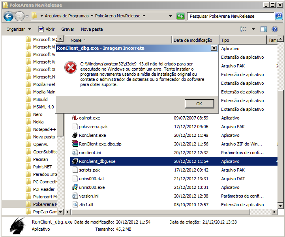Open the Organizar menu
This screenshot has height=237, width=285.
click(x=19, y=29)
